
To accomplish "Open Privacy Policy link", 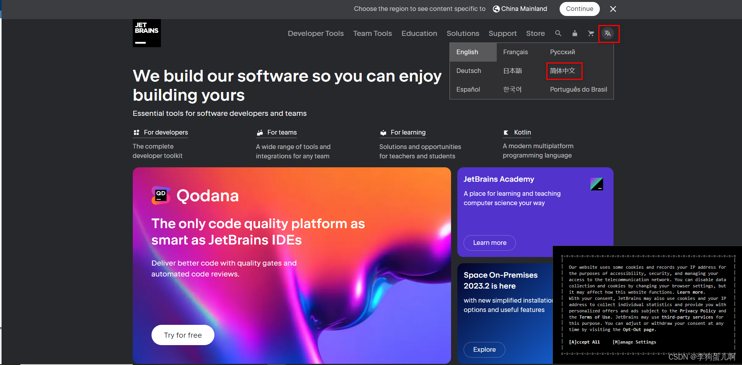I will click(697, 311).
